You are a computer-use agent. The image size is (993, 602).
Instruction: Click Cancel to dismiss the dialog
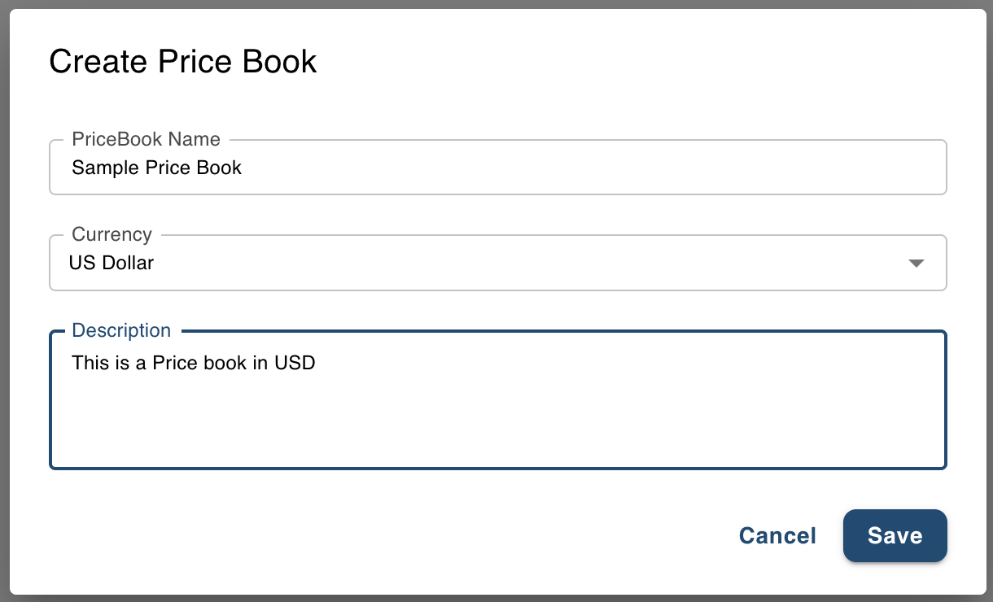pyautogui.click(x=776, y=535)
